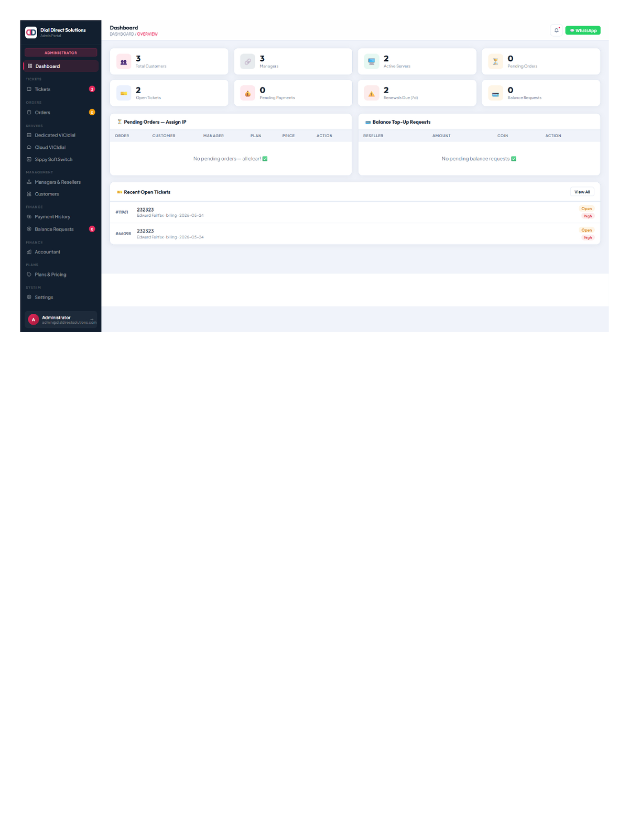The height and width of the screenshot is (813, 629).
Task: Click the Active Servers monitor icon
Action: tap(371, 61)
